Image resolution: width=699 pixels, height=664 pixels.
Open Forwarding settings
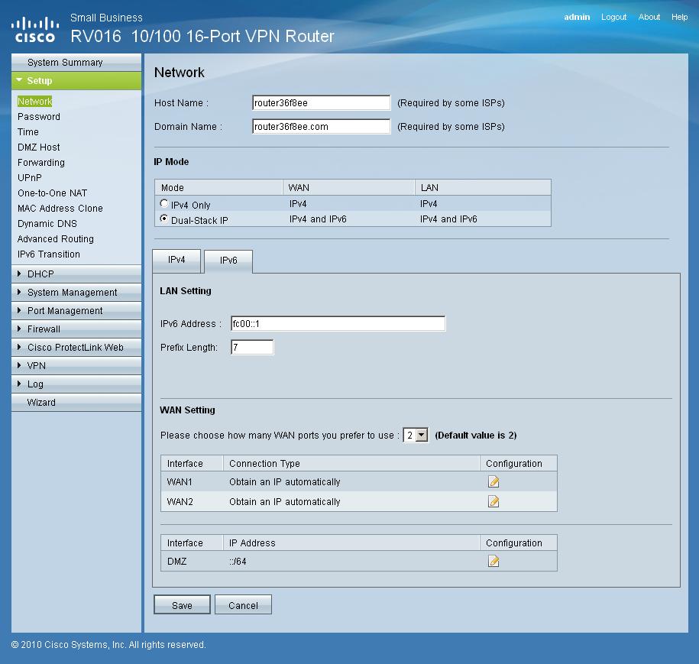(41, 162)
